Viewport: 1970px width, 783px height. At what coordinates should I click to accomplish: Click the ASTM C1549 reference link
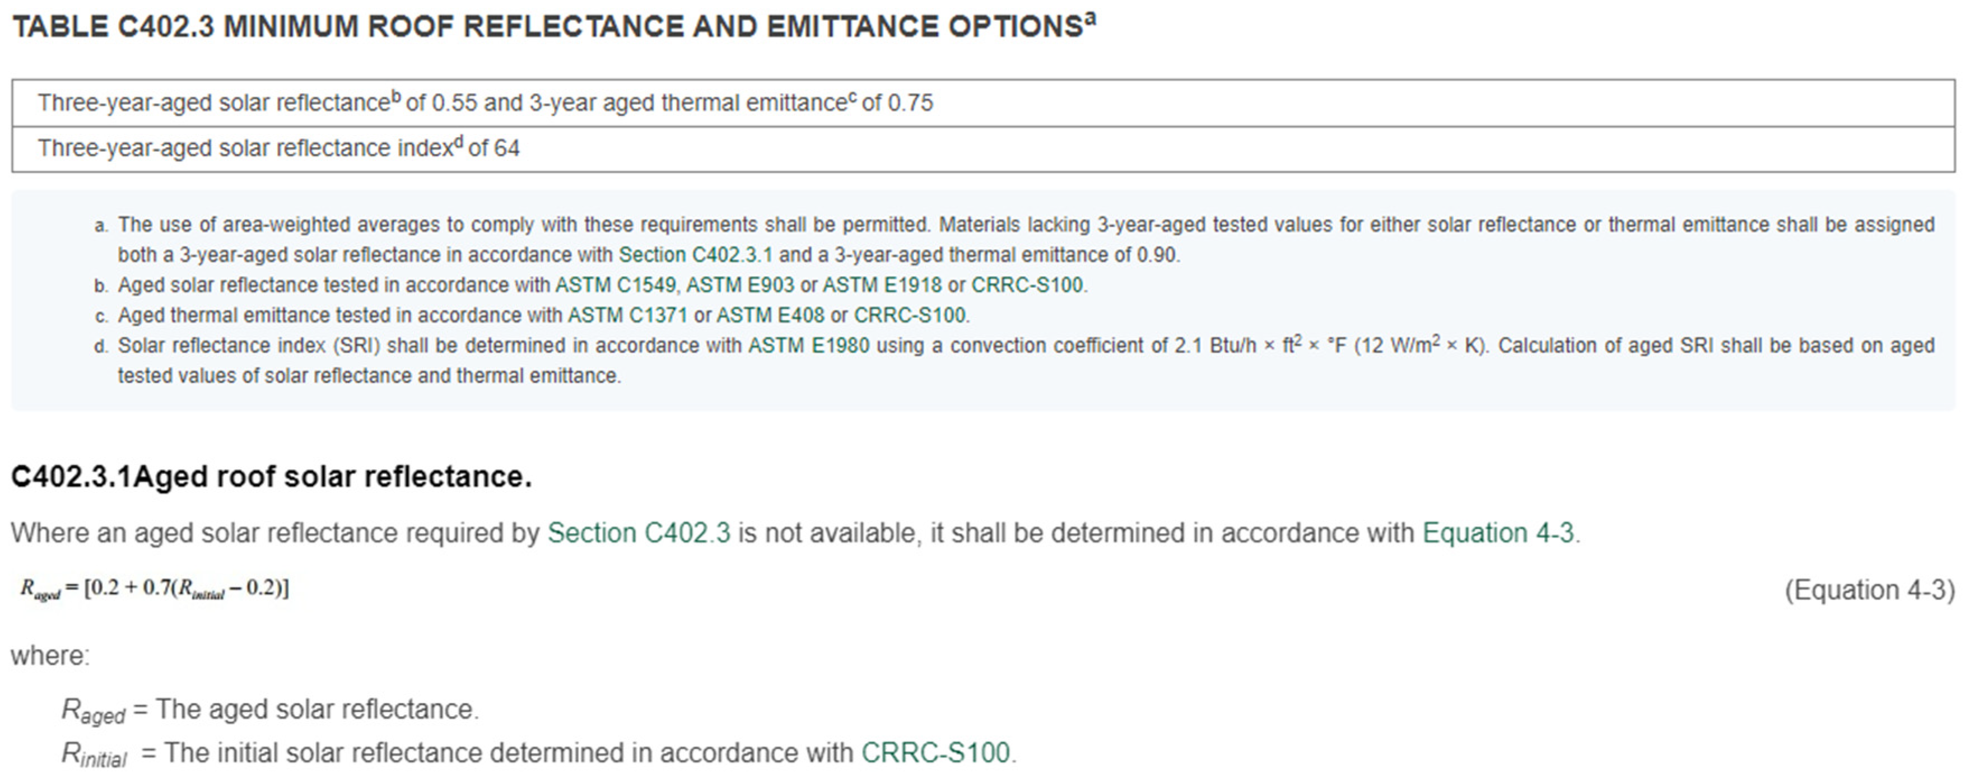(615, 285)
